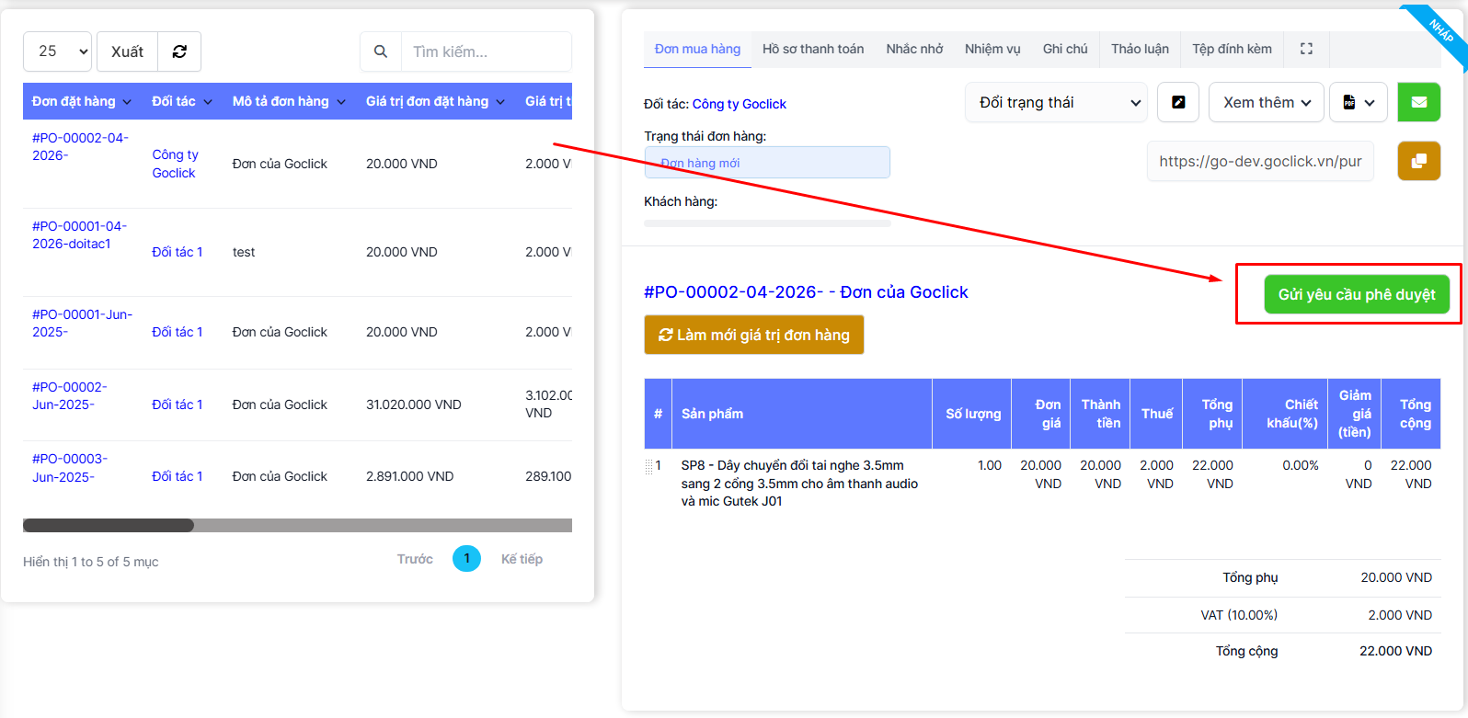Copy the order link with orange icon

(x=1418, y=161)
